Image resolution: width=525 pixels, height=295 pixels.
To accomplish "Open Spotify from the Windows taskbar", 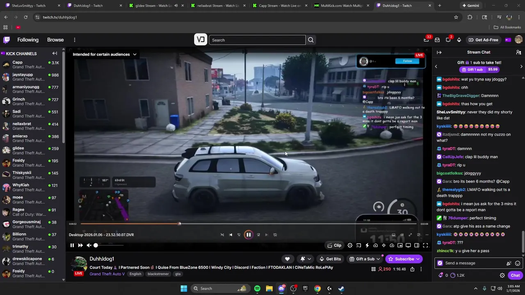I will 257,288.
